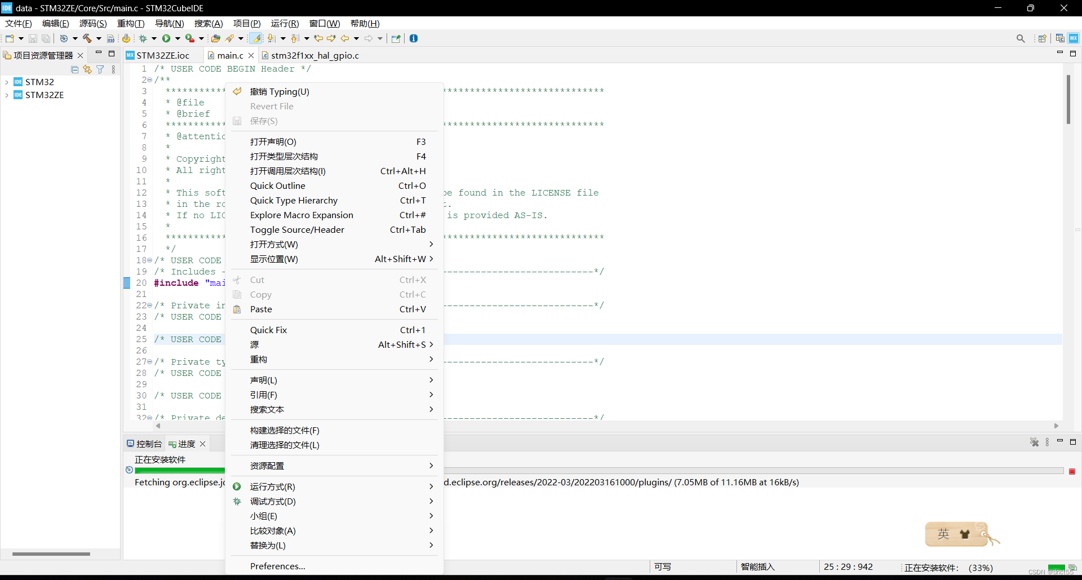Click the hammer Build icon
The image size is (1082, 580).
click(87, 38)
